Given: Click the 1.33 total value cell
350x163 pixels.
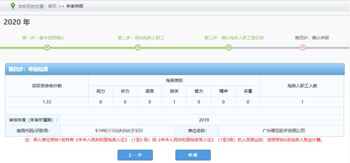Looking at the screenshot, I should click(x=47, y=102).
